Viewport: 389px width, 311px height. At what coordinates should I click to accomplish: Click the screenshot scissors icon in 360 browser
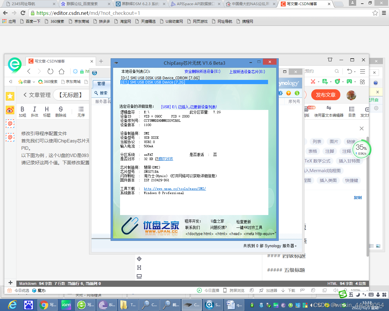pyautogui.click(x=313, y=81)
